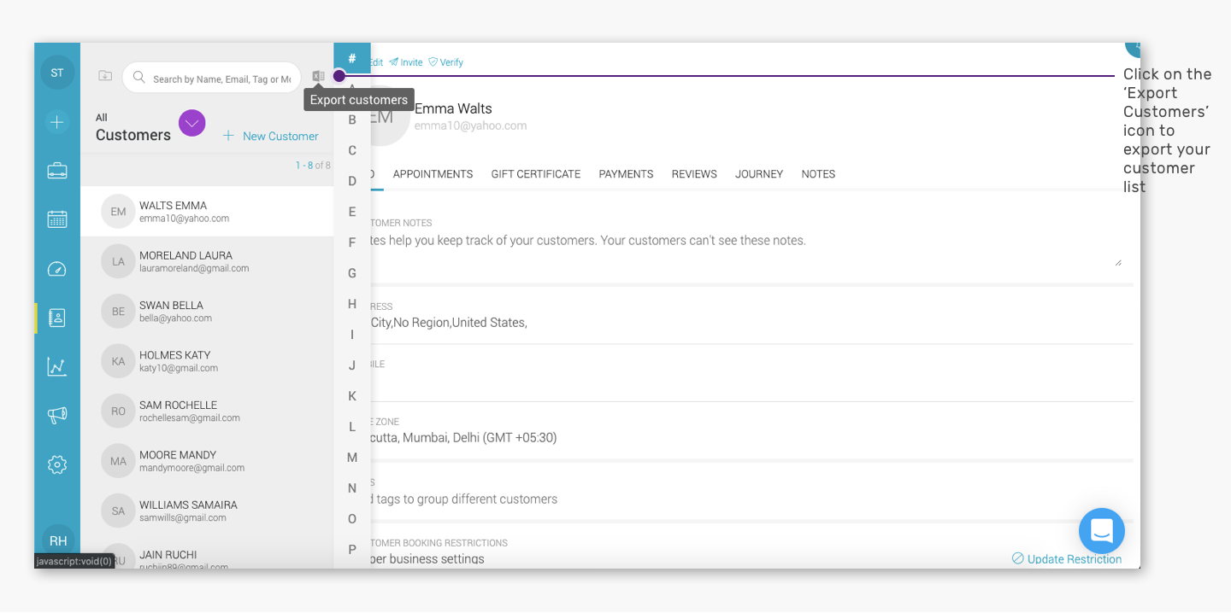The image size is (1231, 613).
Task: Open Moore Mandy's customer row
Action: pos(207,461)
